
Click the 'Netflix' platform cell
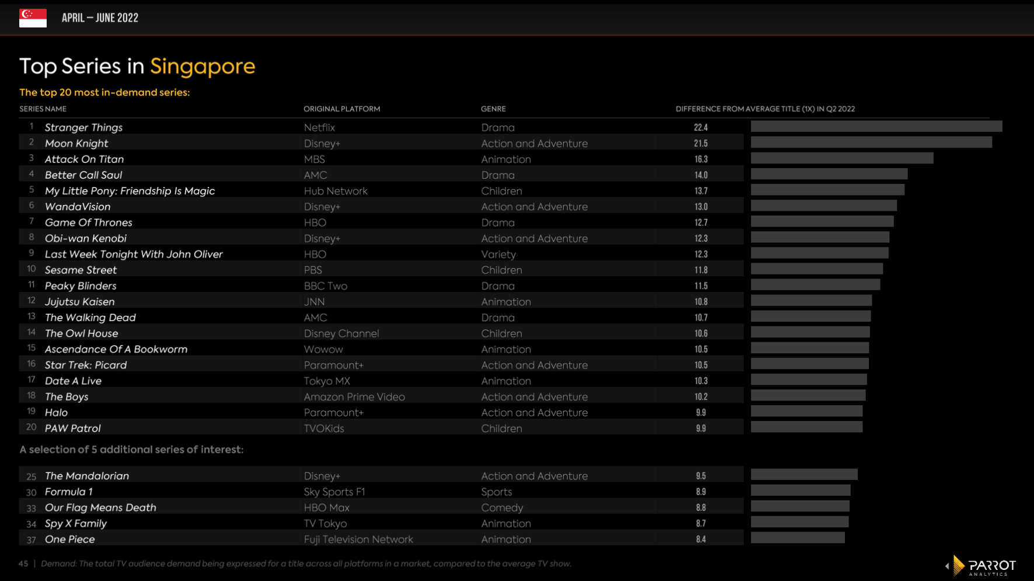pos(319,127)
